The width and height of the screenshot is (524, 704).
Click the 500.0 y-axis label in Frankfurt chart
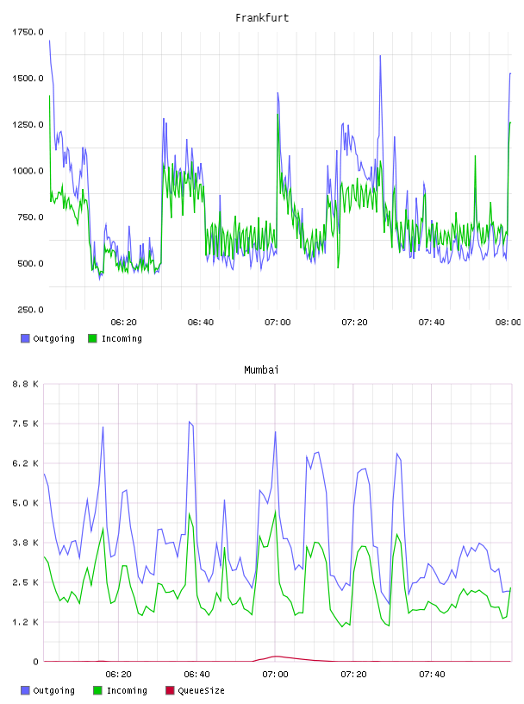(30, 263)
